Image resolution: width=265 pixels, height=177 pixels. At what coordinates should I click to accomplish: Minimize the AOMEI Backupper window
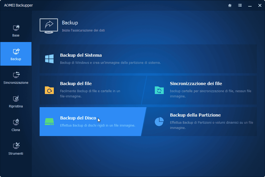coord(250,6)
